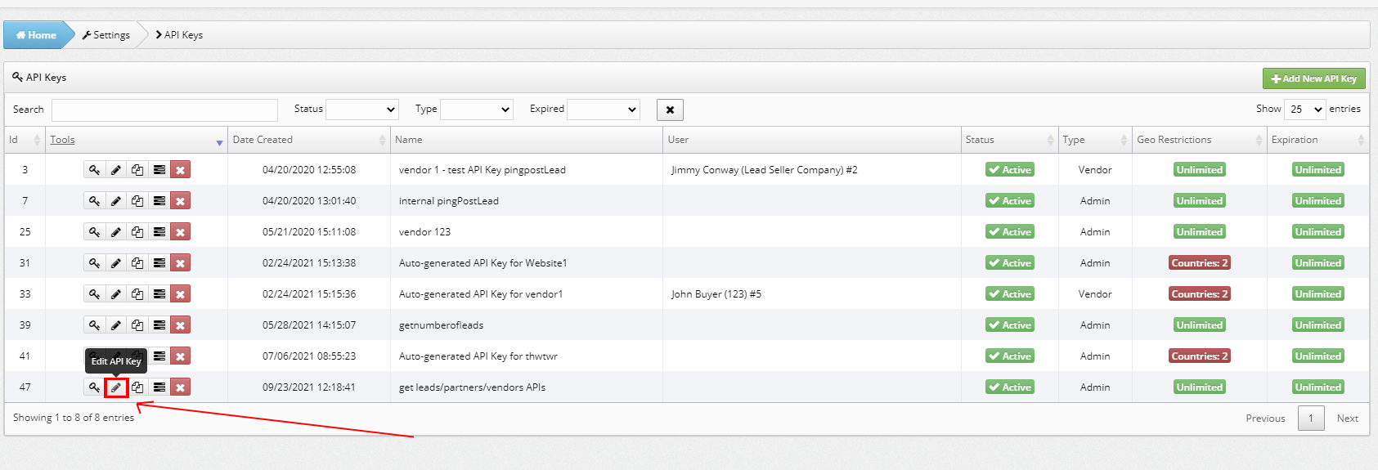This screenshot has width=1378, height=470.
Task: Click the date 09/23/2021 12:18:41
Action: (309, 387)
